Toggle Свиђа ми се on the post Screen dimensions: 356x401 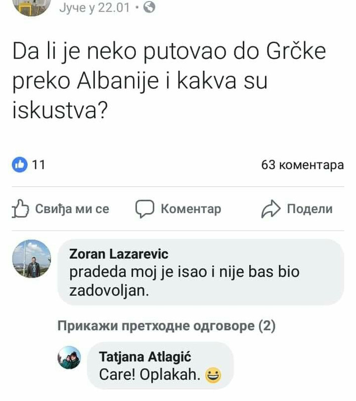(61, 209)
